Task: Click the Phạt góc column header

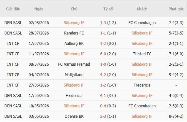Action: 176,9
